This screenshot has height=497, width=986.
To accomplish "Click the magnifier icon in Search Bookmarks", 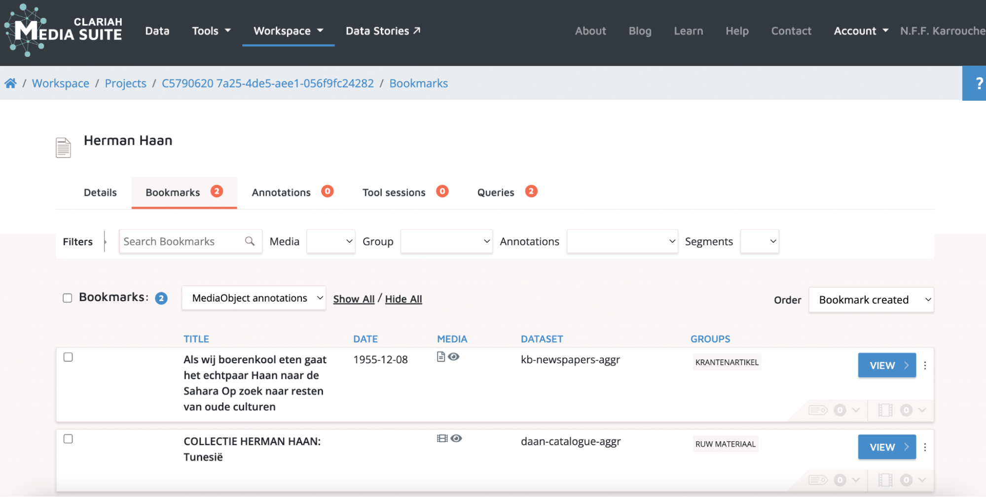I will click(x=250, y=241).
